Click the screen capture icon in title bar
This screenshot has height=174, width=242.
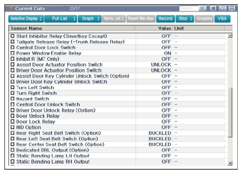click(x=223, y=8)
